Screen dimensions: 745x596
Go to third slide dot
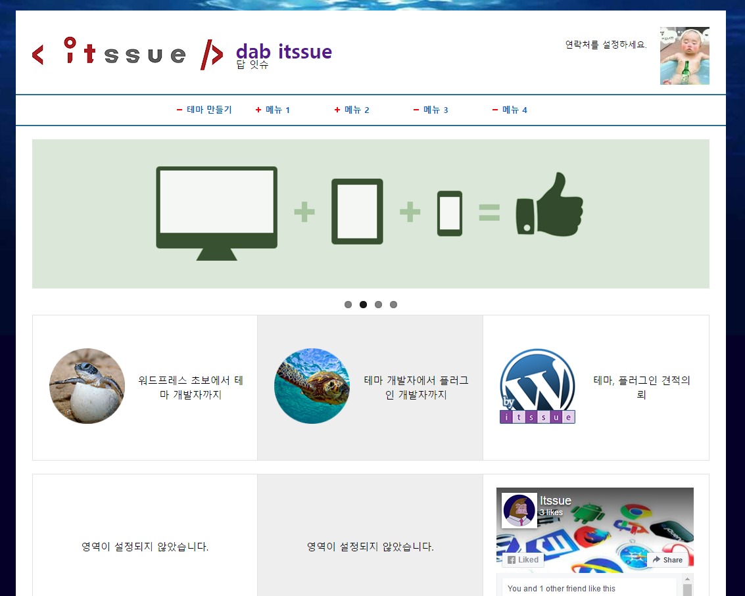pos(378,304)
